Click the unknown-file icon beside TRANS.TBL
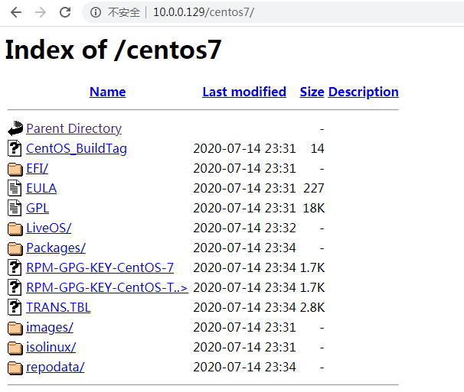Image resolution: width=464 pixels, height=392 pixels. pyautogui.click(x=15, y=307)
